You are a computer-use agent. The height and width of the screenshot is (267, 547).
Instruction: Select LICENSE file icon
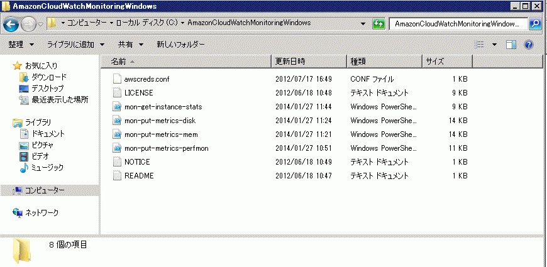pos(117,93)
